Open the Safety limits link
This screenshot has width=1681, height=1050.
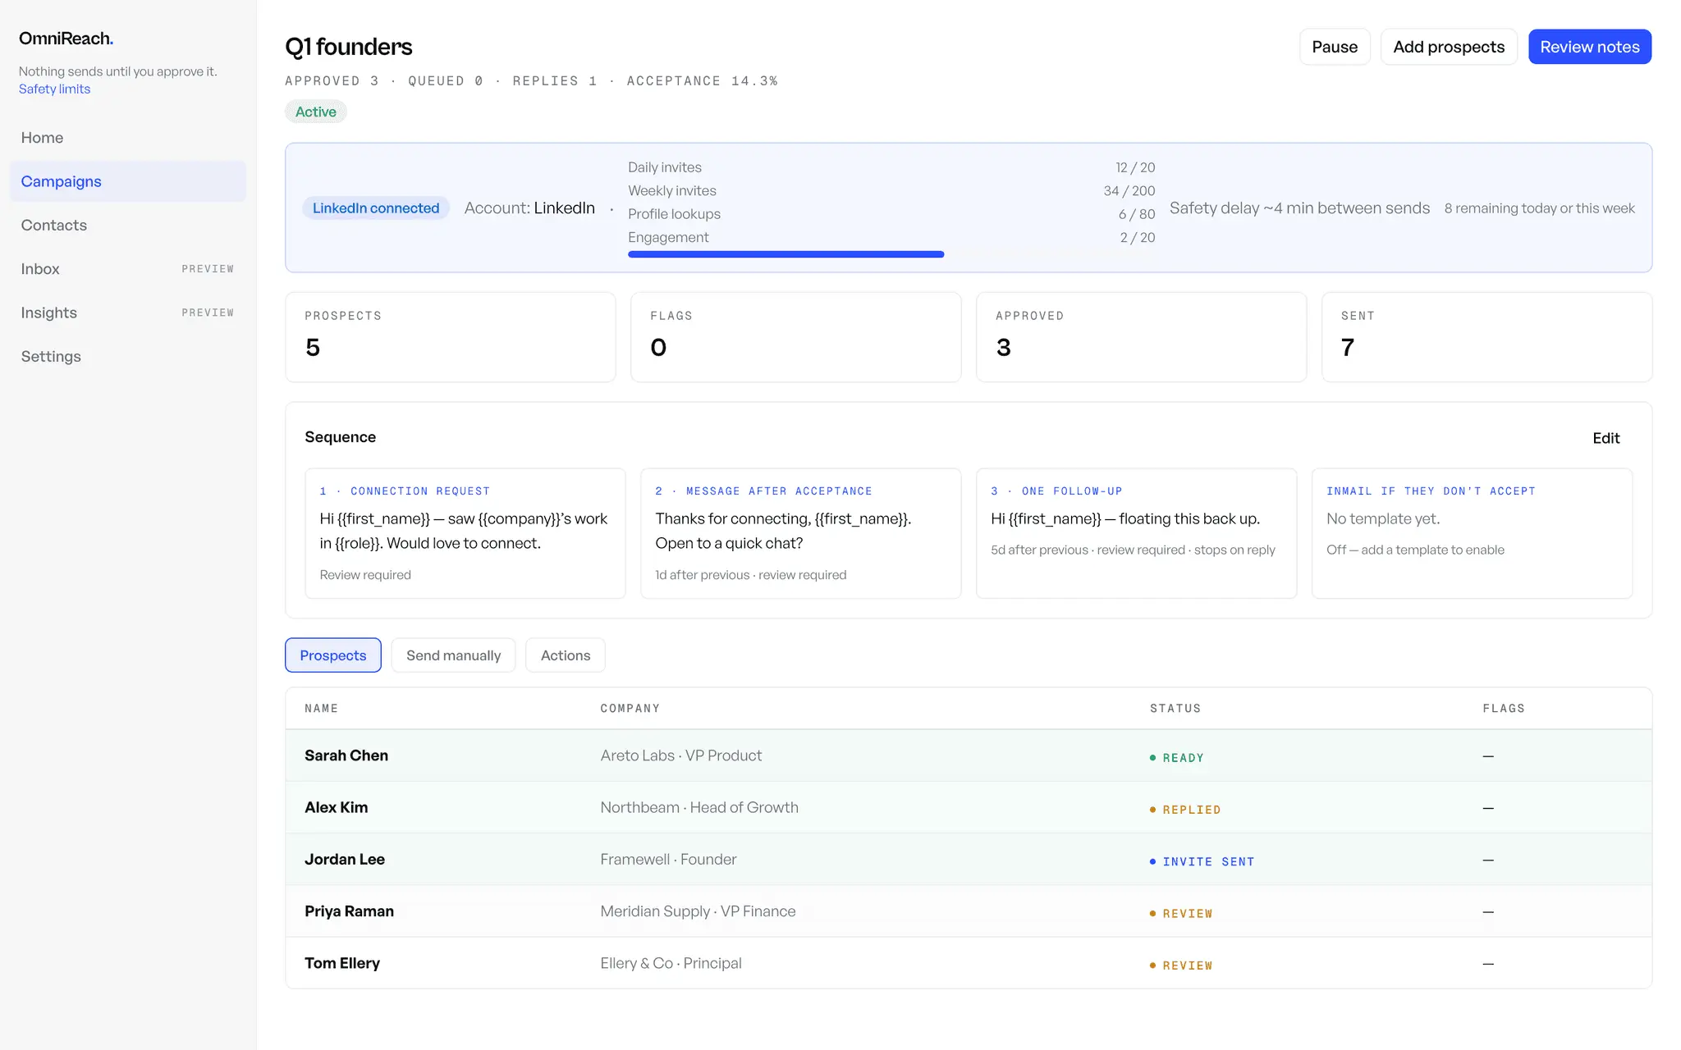pyautogui.click(x=54, y=89)
